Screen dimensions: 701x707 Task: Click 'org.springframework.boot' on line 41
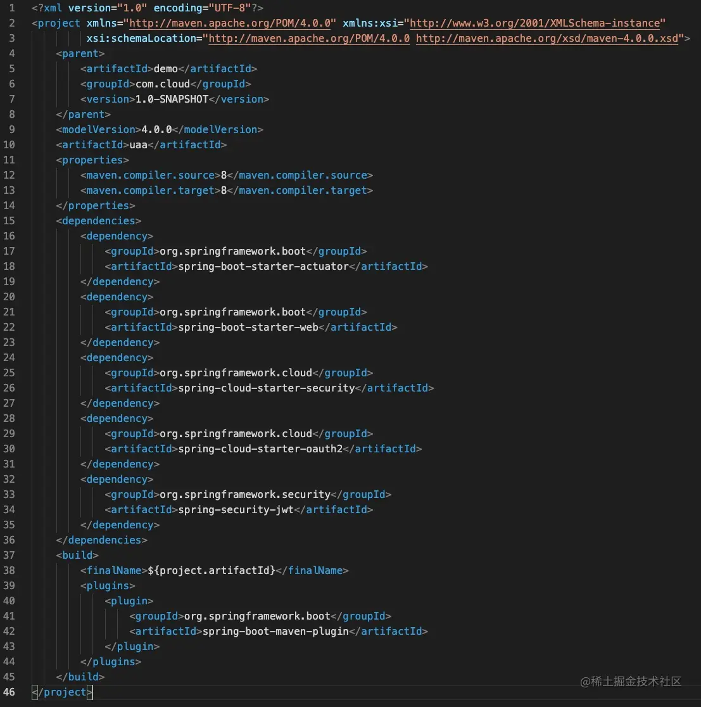(257, 616)
